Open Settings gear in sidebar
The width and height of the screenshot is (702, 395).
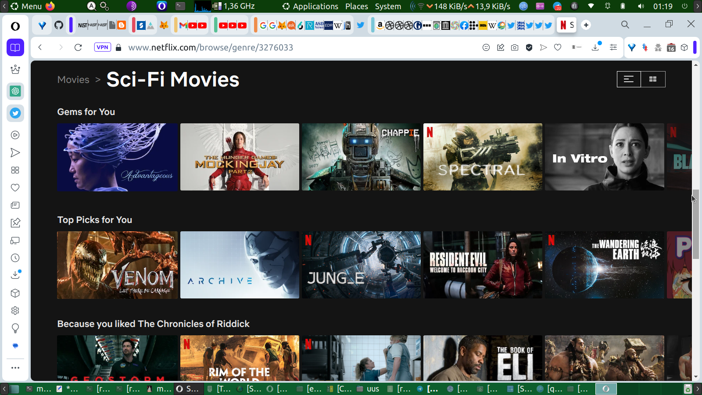pyautogui.click(x=15, y=311)
